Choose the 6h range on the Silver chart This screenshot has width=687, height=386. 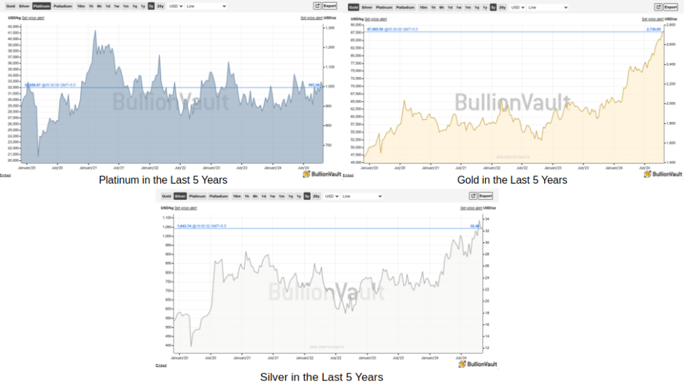(x=255, y=196)
